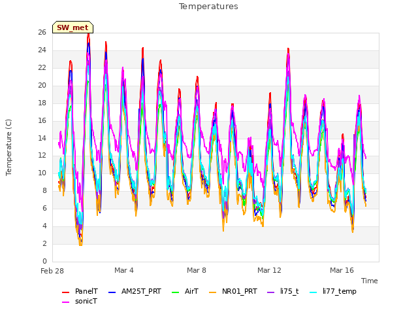Click the magenta sonicT legend swatch
418x314 pixels.
coord(65,302)
